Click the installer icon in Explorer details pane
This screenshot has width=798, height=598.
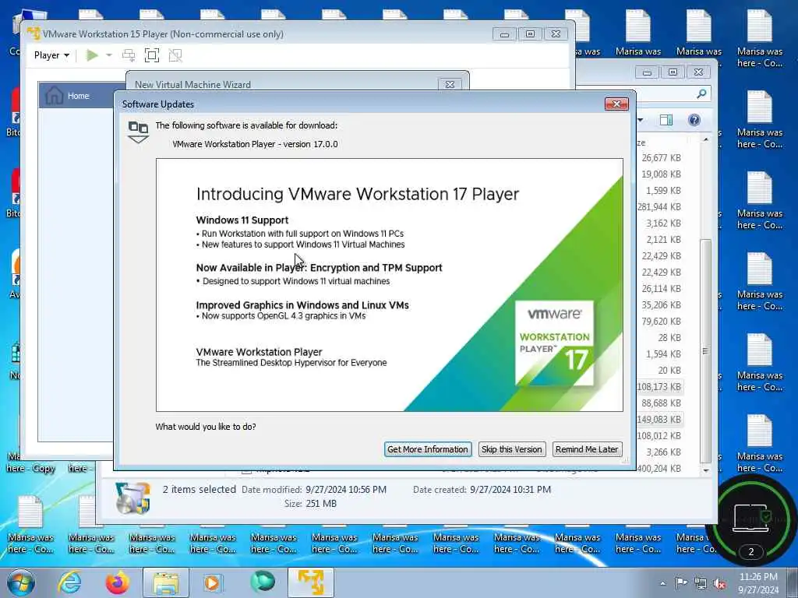click(x=132, y=498)
